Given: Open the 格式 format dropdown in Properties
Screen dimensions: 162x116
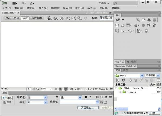Looking at the screenshot, I should (x=37, y=97).
